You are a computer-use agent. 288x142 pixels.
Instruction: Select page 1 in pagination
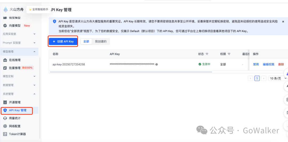[257, 78]
